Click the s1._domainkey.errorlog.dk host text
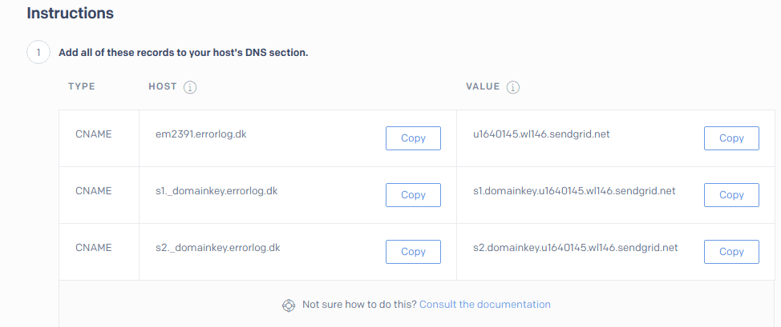781x327 pixels. 216,191
